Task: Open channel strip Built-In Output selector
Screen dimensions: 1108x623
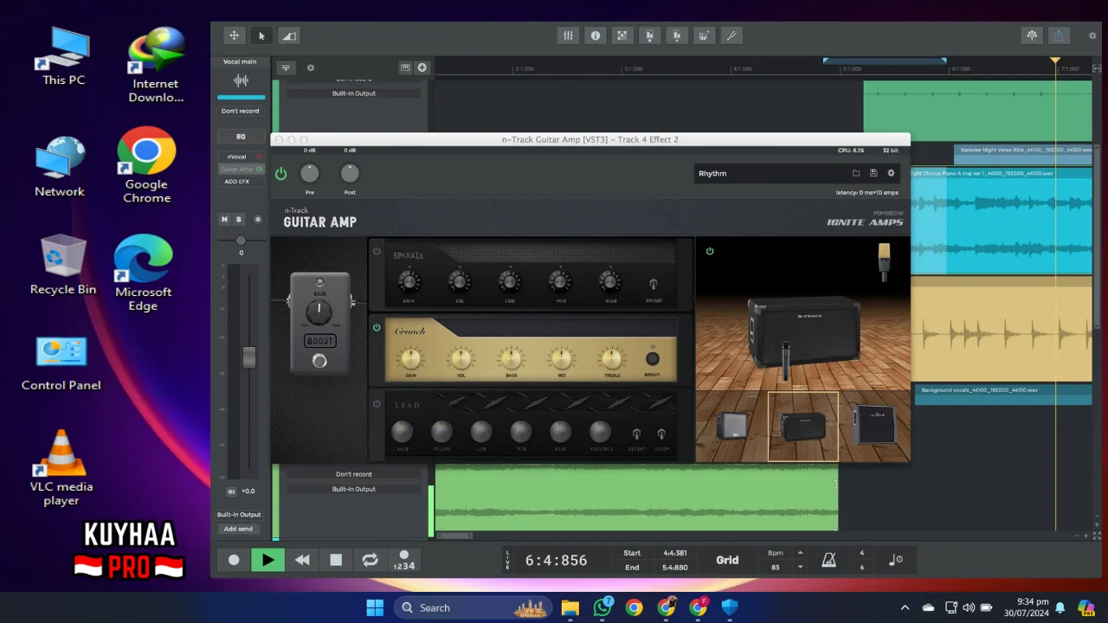Action: point(239,515)
